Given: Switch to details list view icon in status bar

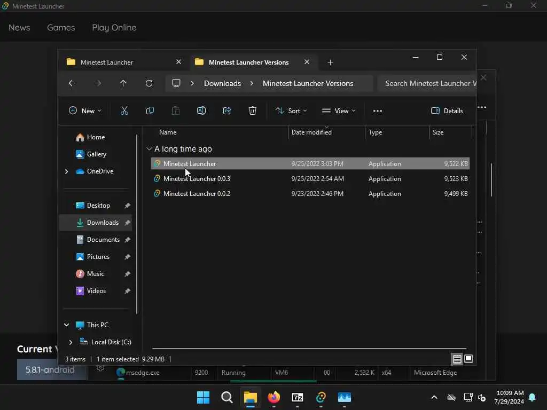Looking at the screenshot, I should (x=457, y=359).
